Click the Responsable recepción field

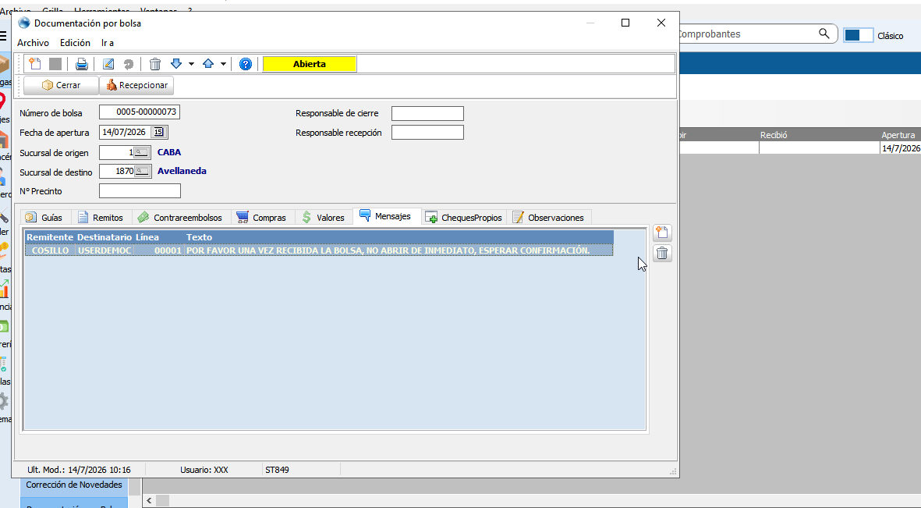[x=427, y=133]
